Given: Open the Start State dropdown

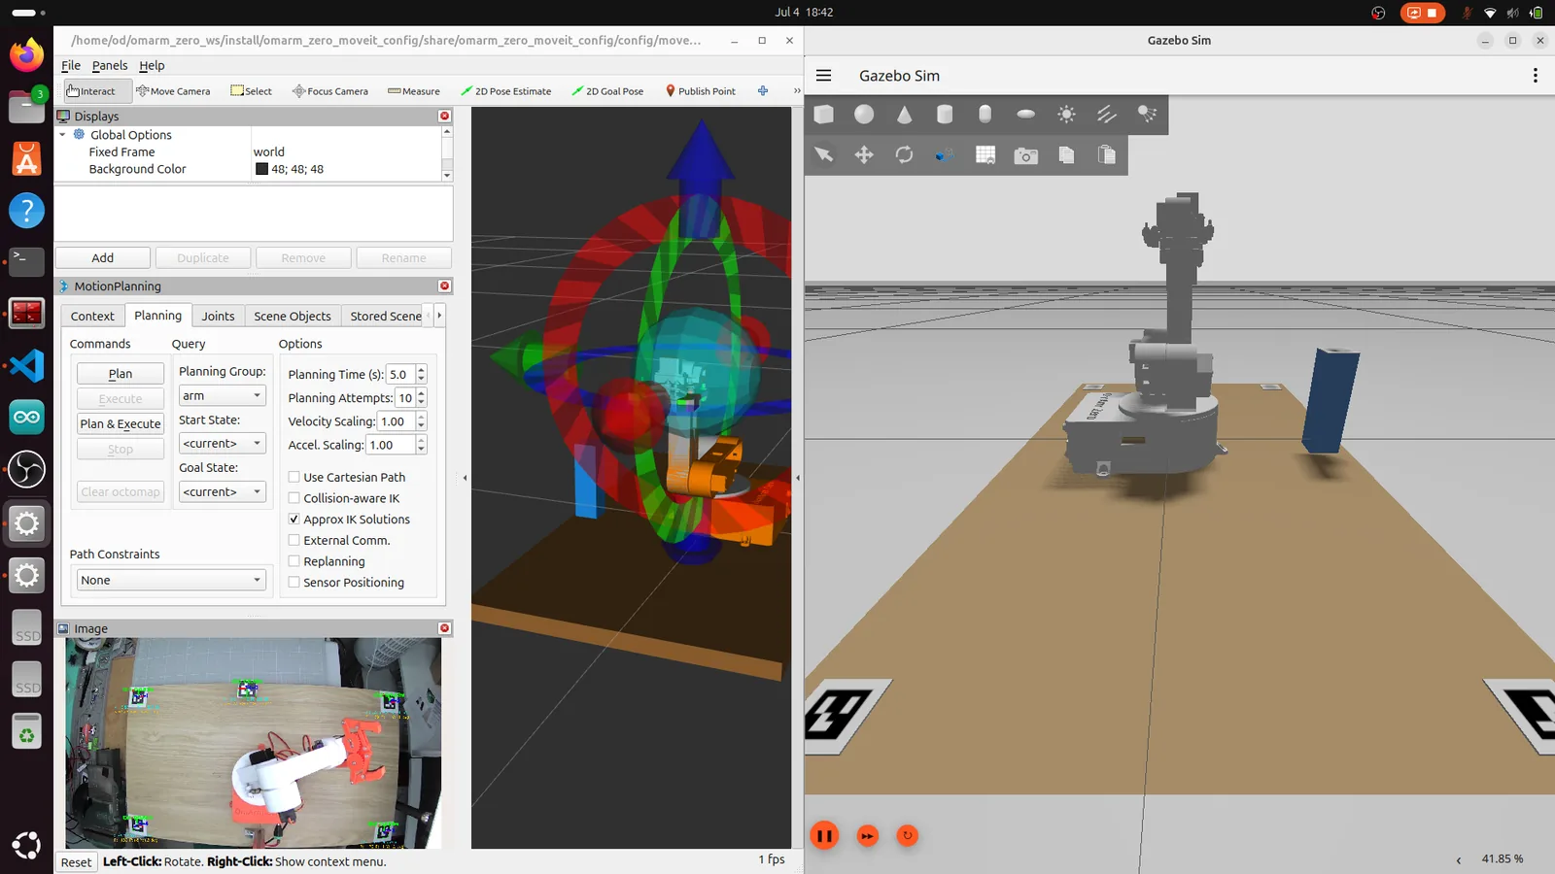Looking at the screenshot, I should [223, 444].
